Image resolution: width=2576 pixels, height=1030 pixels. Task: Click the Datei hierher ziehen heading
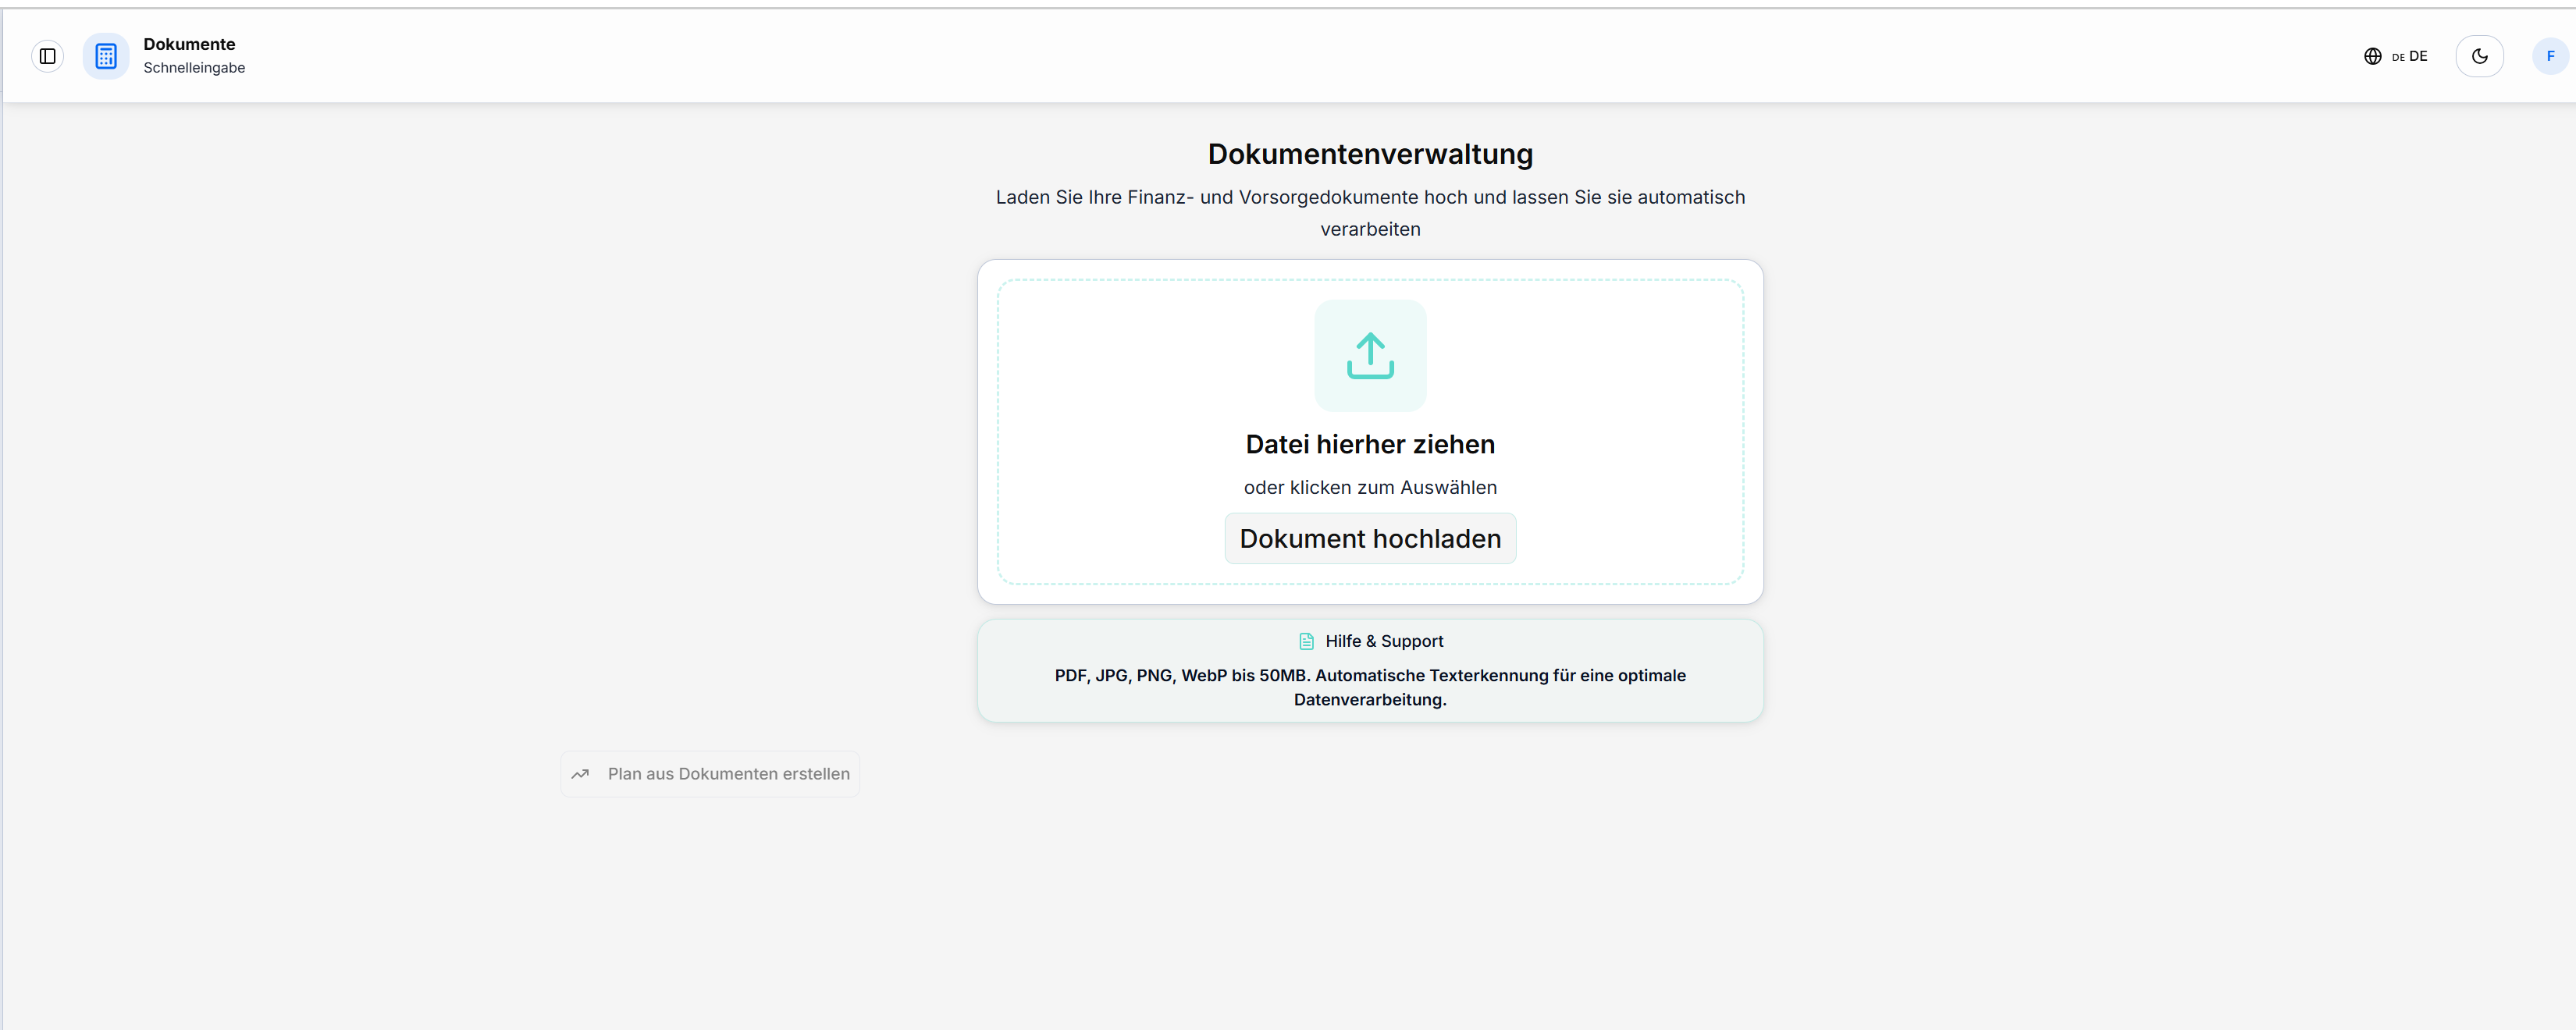point(1370,444)
